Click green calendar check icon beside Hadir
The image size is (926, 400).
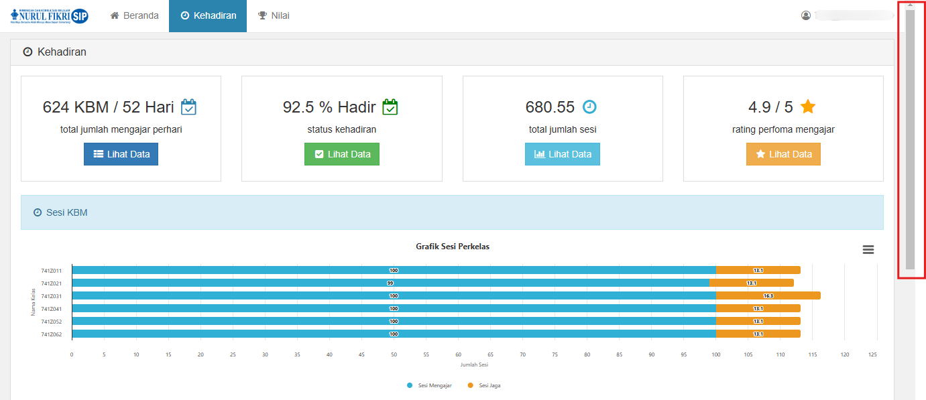tap(390, 107)
